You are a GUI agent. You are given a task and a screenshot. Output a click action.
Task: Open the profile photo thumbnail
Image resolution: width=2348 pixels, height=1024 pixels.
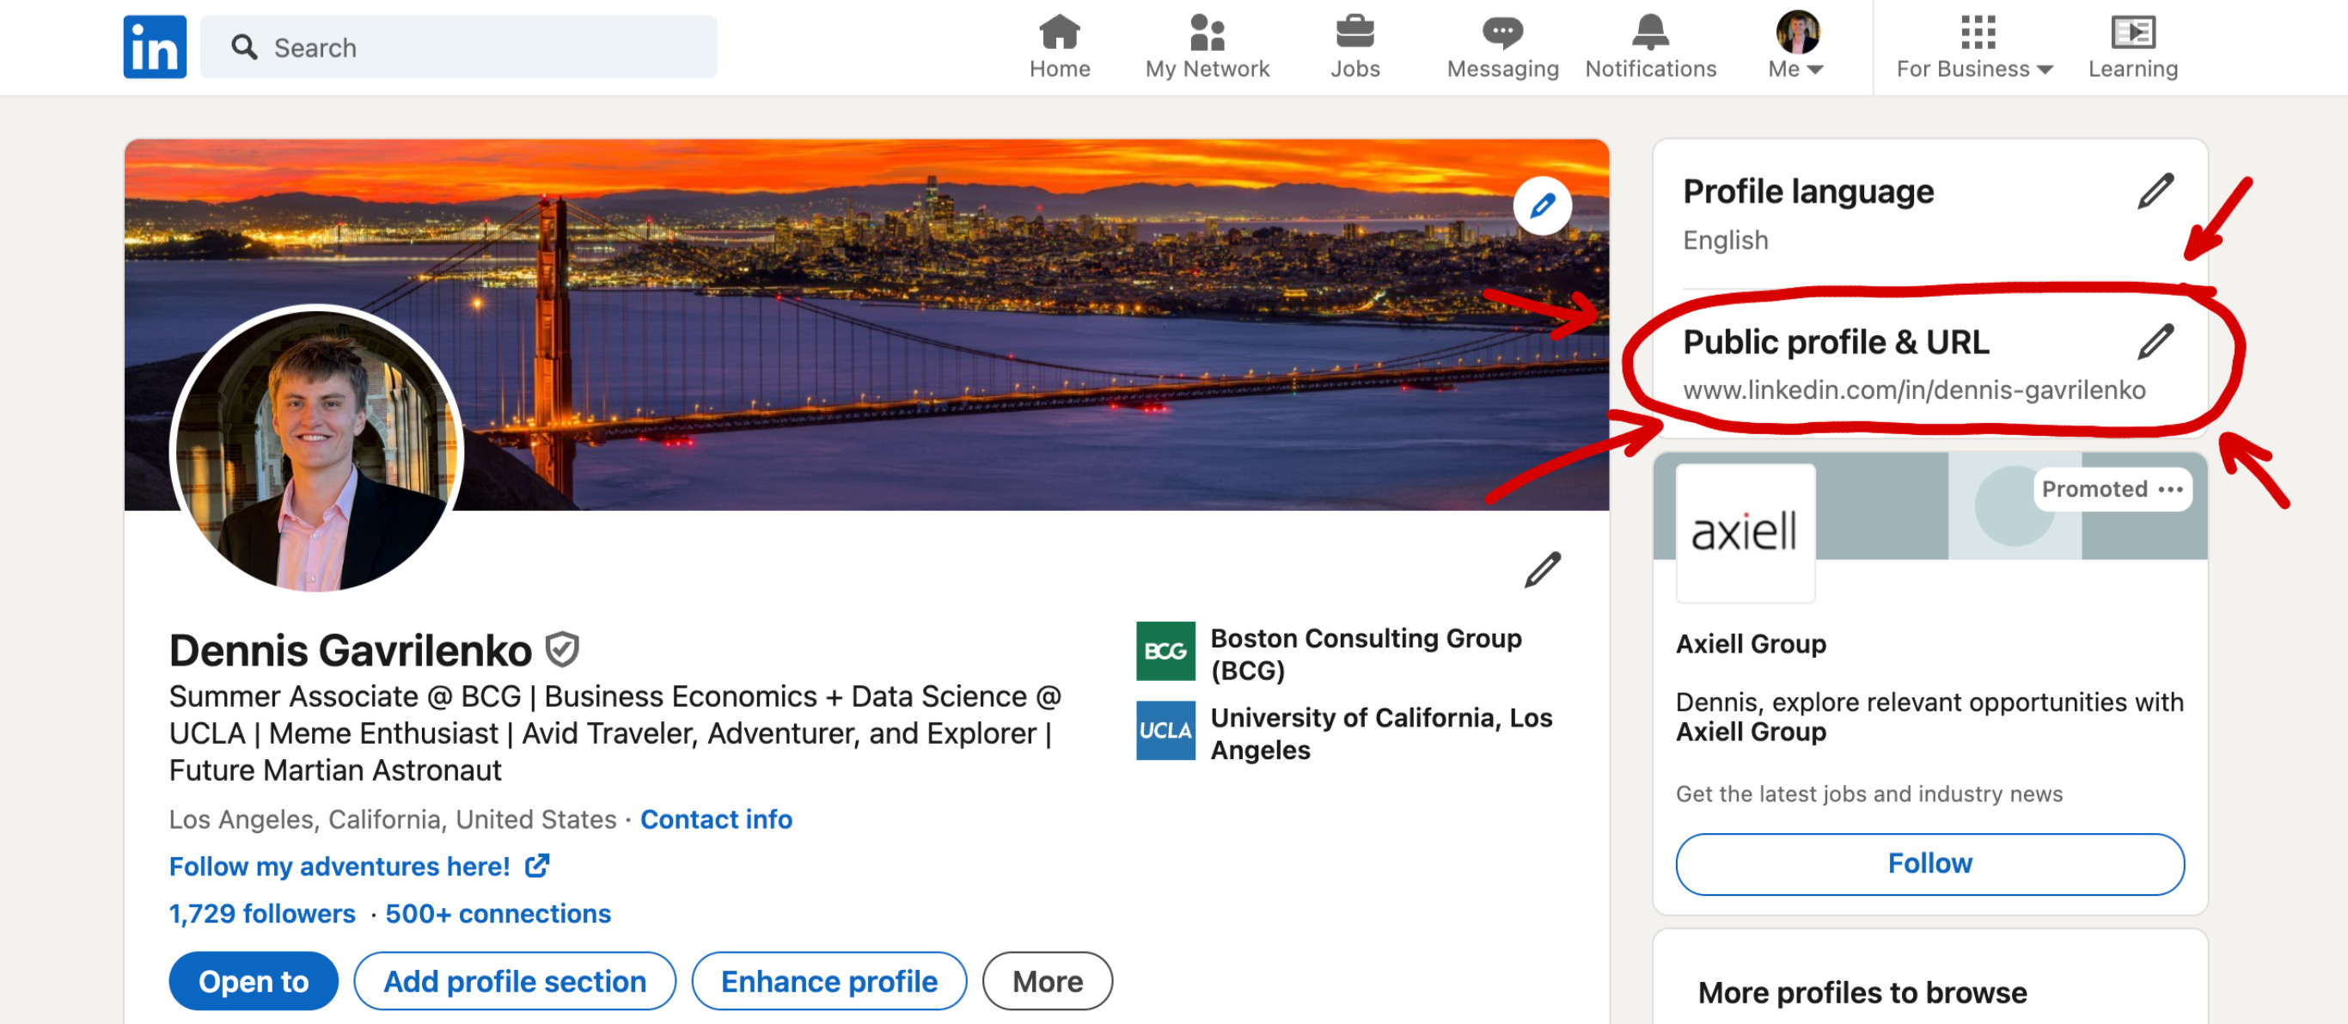(x=316, y=450)
